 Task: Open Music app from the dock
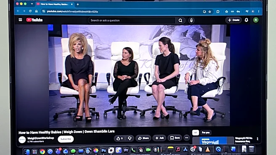pyautogui.click(x=178, y=150)
